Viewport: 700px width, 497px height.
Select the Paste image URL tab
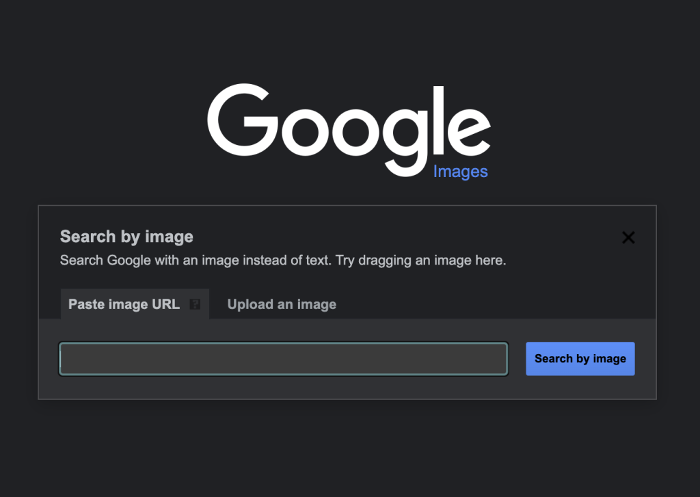coord(135,304)
